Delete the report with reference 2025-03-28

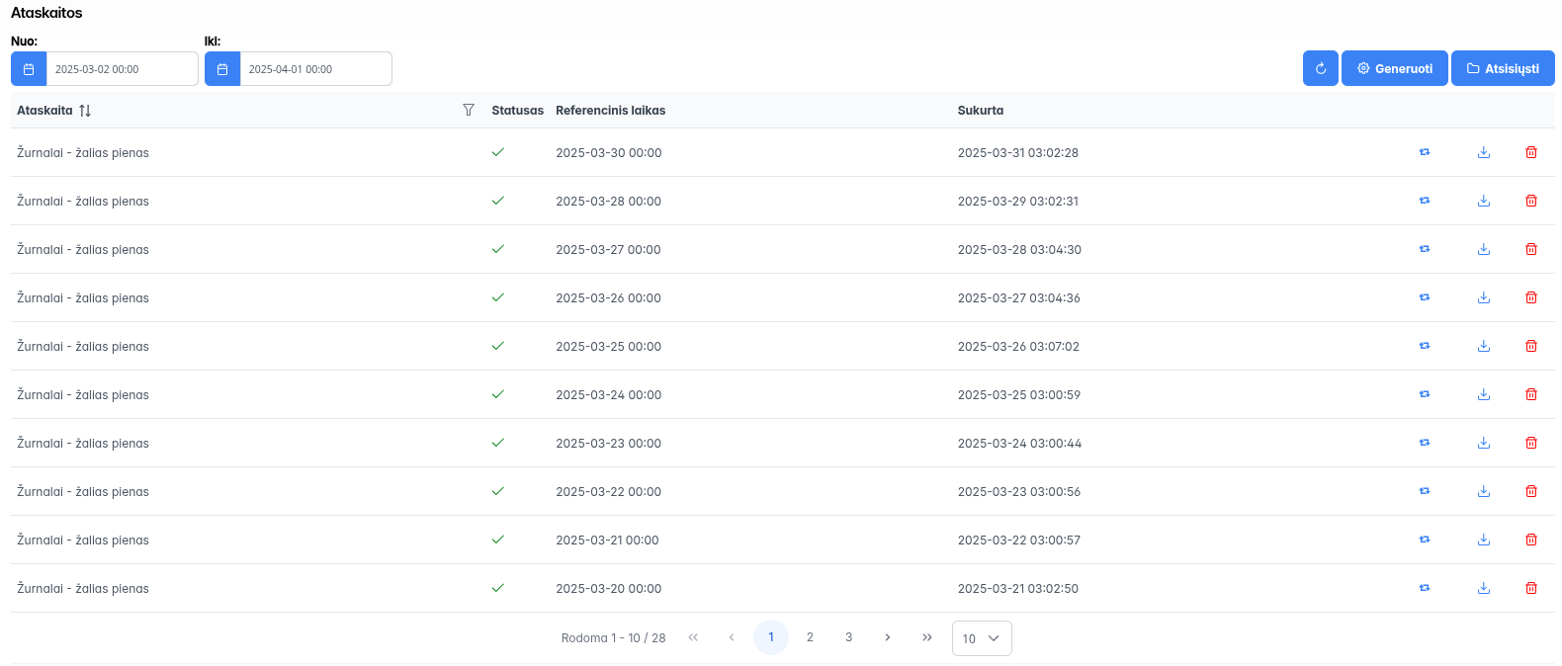pos(1530,201)
